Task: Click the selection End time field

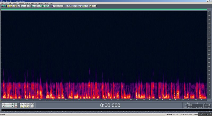Action: coord(199,105)
